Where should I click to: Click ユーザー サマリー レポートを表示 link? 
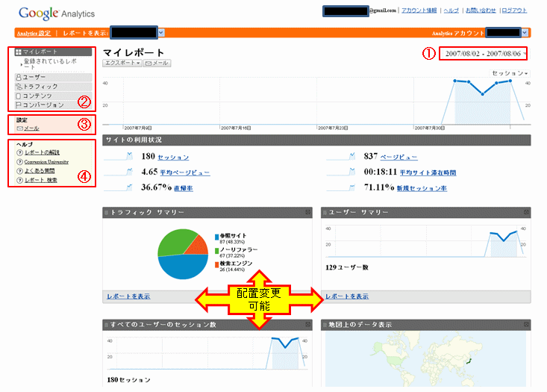(347, 296)
